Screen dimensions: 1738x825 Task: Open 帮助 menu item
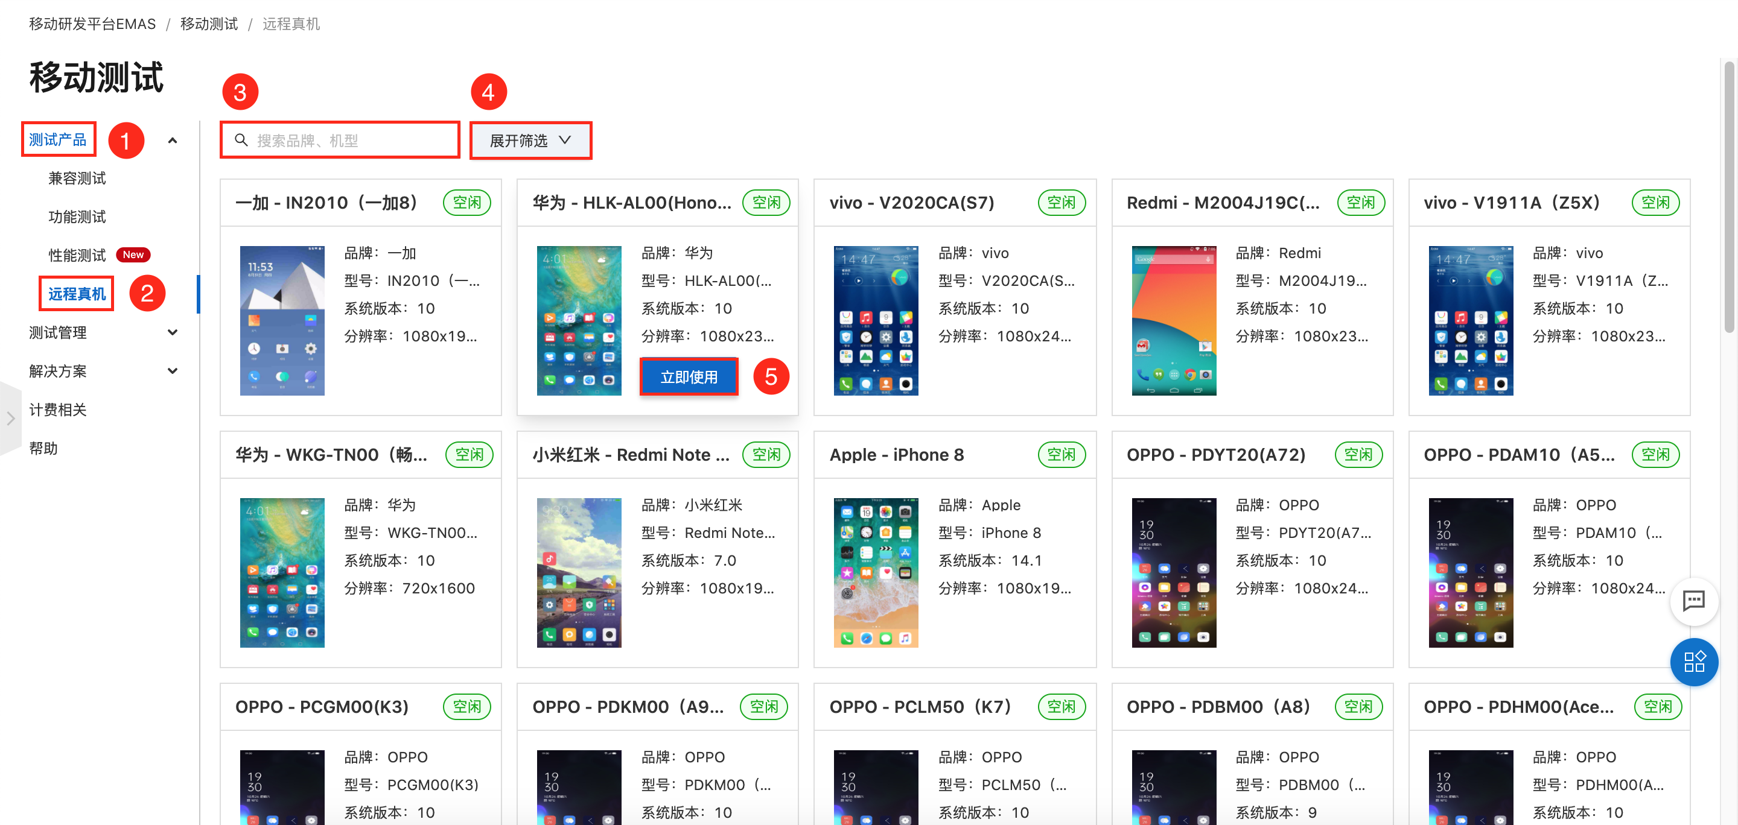43,447
